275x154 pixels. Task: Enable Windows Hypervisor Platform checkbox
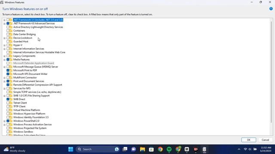tap(8, 114)
